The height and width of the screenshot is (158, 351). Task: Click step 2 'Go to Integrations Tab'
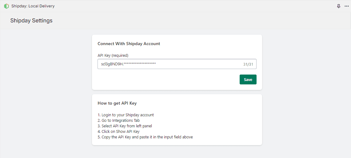(118, 121)
